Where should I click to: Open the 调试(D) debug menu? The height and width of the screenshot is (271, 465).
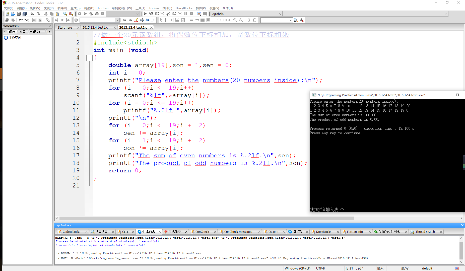[89, 8]
